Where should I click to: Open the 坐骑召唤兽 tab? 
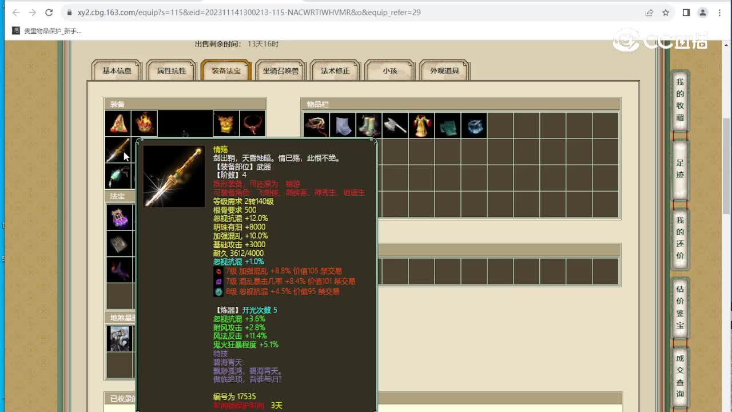(x=281, y=71)
